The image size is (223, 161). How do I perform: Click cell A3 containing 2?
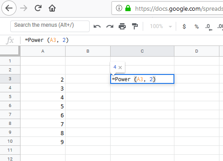point(43,79)
